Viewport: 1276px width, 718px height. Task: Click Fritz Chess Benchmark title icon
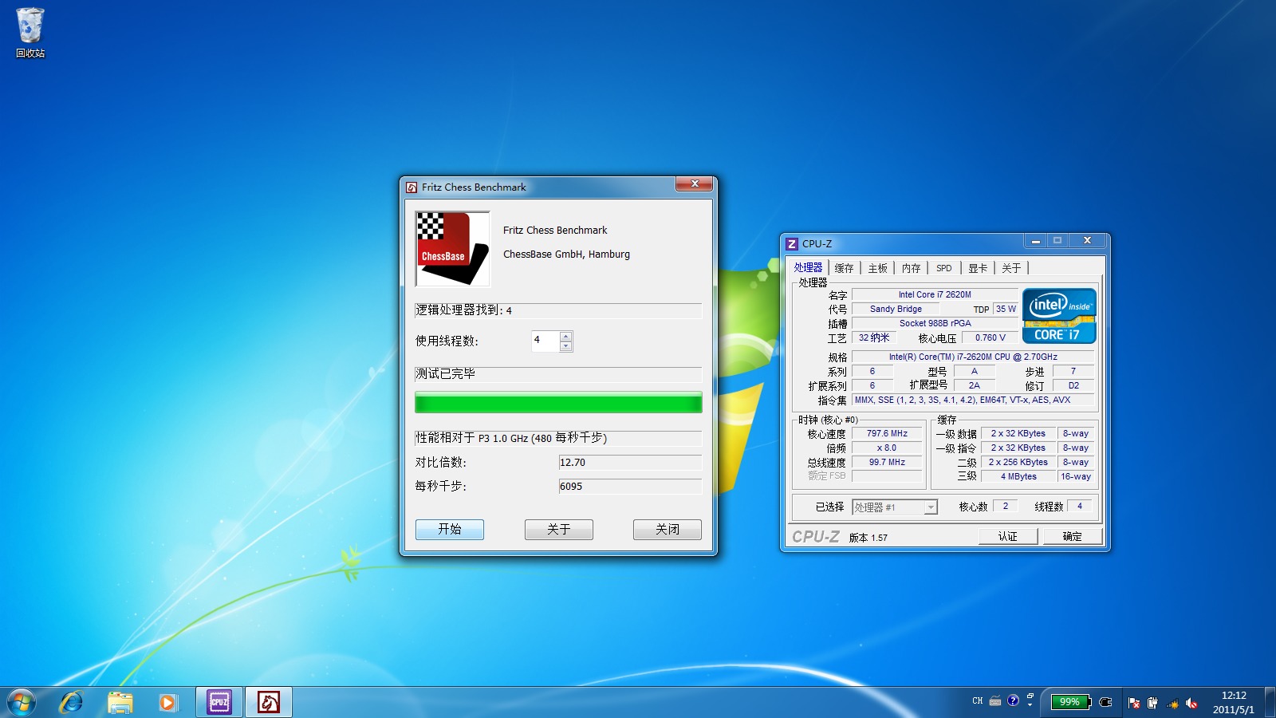[412, 187]
